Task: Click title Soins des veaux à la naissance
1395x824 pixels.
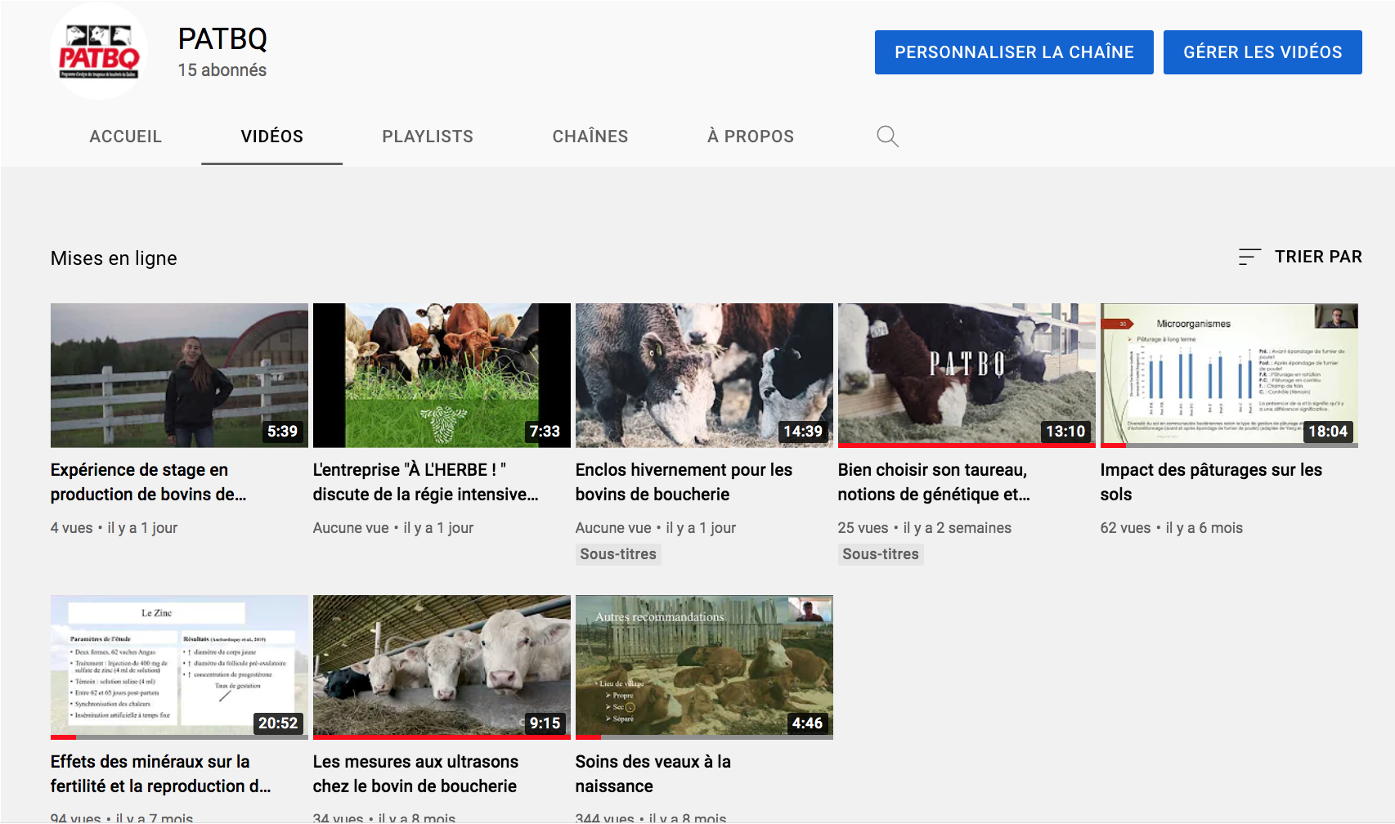Action: coord(653,774)
